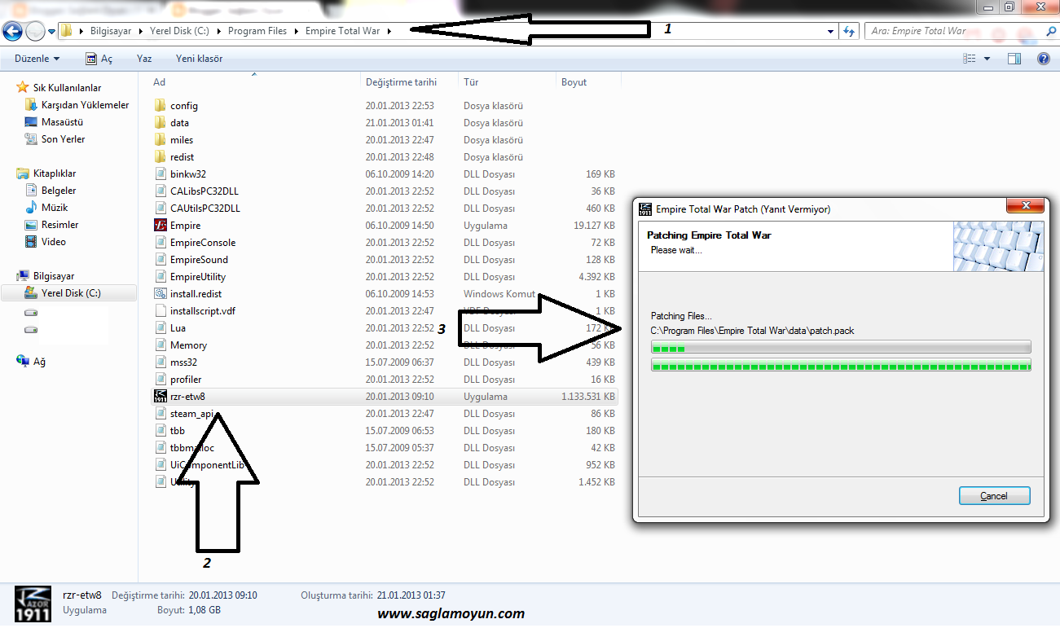Select the redist folder icon
Viewport: 1060px width, 628px height.
[x=160, y=156]
